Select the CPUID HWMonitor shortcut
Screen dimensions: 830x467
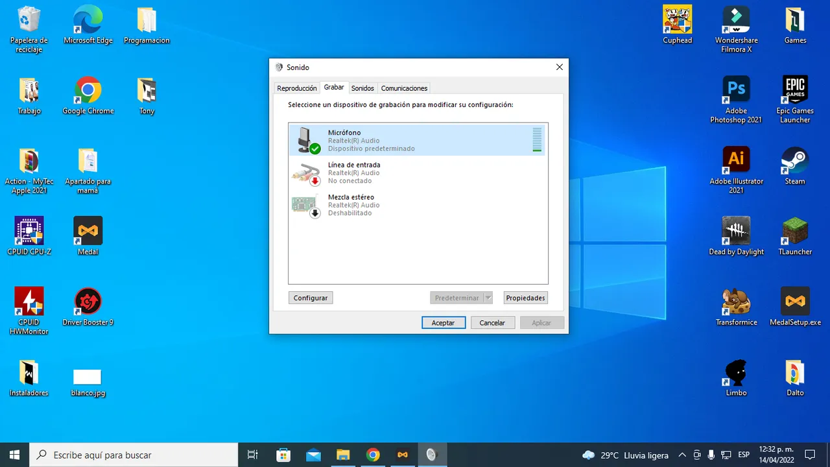click(x=29, y=311)
